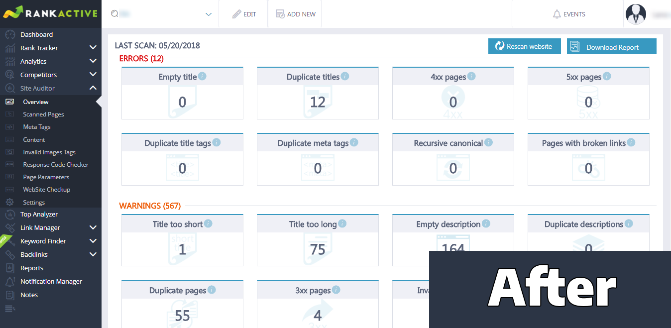Expand the Rank Tracker submenu chevron
This screenshot has width=671, height=328.
coord(93,48)
